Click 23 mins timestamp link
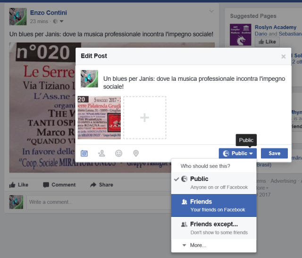Screen dimensions: 302x258 click(39, 21)
